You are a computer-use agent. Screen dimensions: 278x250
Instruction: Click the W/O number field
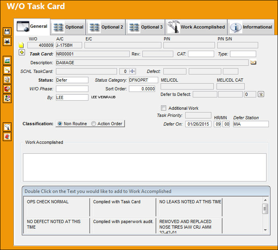coord(40,45)
